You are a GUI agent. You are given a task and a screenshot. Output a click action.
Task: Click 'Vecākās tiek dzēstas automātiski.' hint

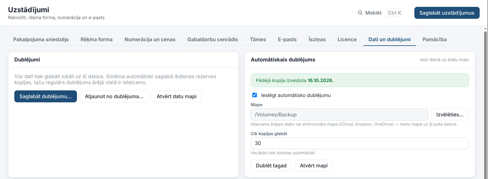click(283, 153)
